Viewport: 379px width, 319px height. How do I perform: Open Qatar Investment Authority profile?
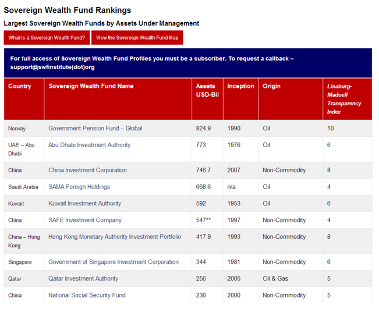click(83, 279)
